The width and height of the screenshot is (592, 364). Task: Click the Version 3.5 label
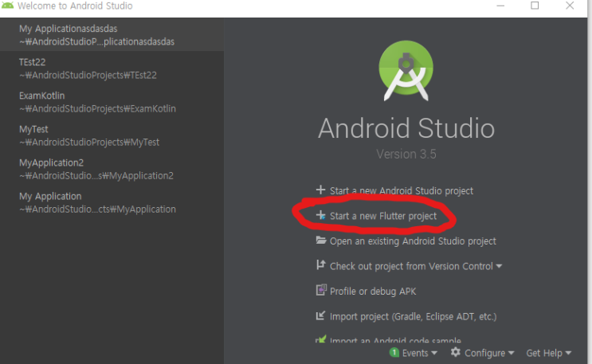(x=406, y=154)
